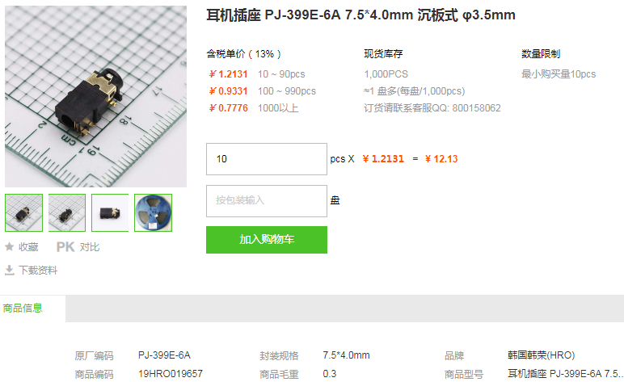Select the blue reel packaging thumbnail

pos(154,212)
